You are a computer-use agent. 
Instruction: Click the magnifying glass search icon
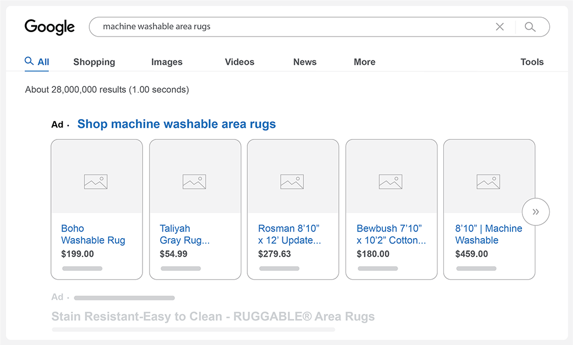[x=530, y=27]
